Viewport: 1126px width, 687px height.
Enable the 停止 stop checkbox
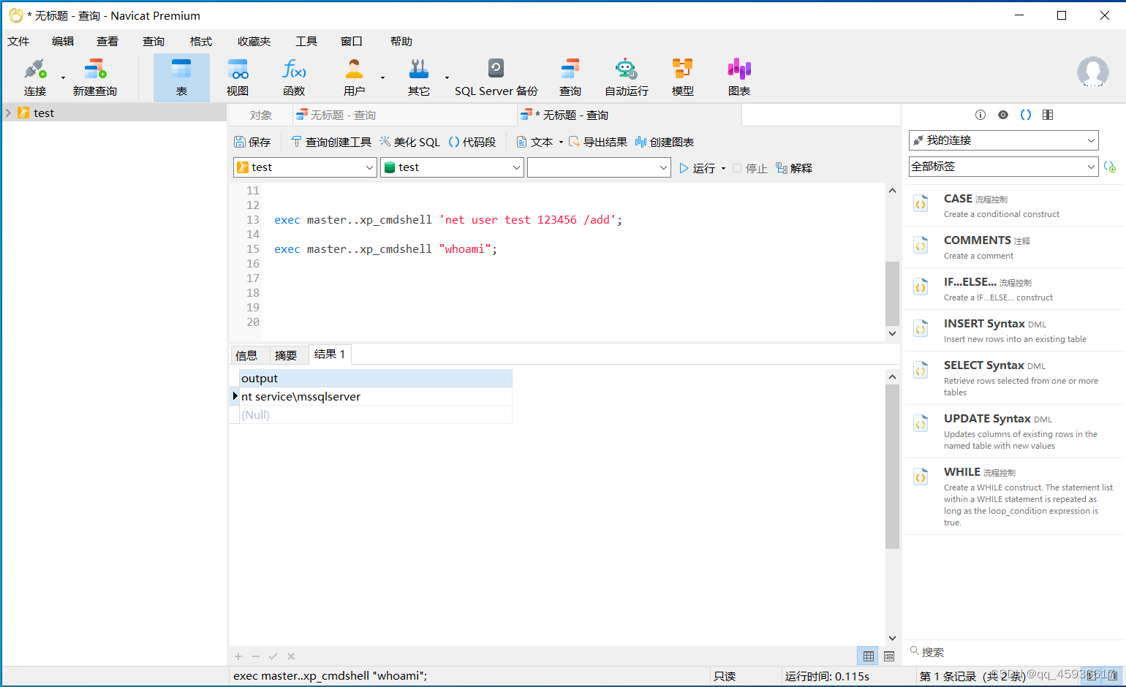coord(736,167)
